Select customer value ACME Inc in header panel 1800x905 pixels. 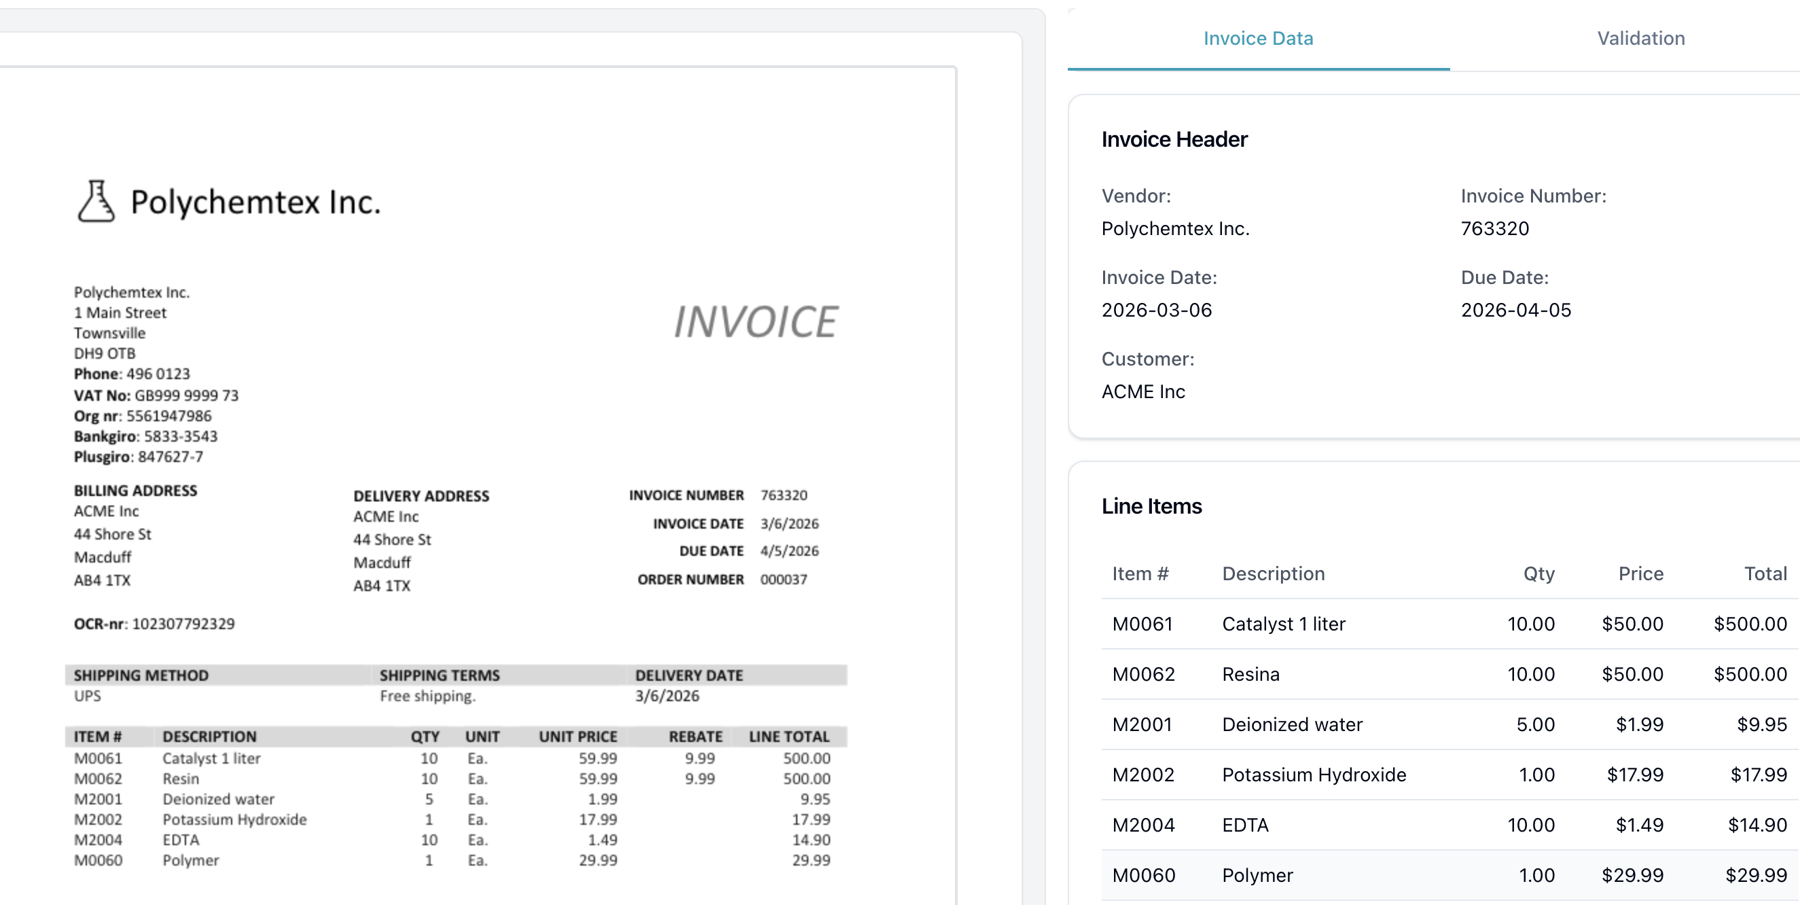tap(1143, 392)
